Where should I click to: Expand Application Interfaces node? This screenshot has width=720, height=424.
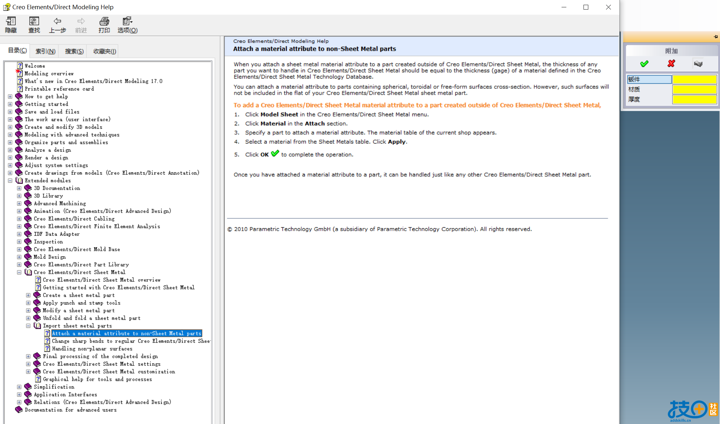coord(19,394)
